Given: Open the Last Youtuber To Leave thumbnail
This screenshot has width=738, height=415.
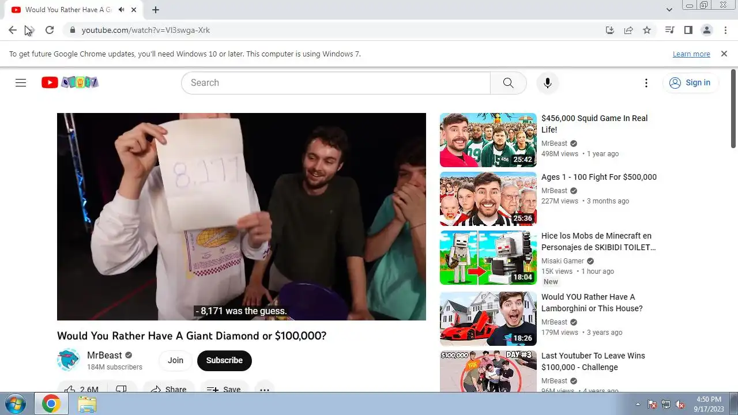Looking at the screenshot, I should click(488, 371).
